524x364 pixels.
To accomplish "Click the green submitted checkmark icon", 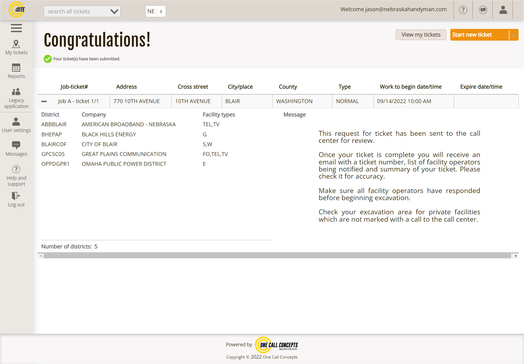I will click(x=48, y=59).
